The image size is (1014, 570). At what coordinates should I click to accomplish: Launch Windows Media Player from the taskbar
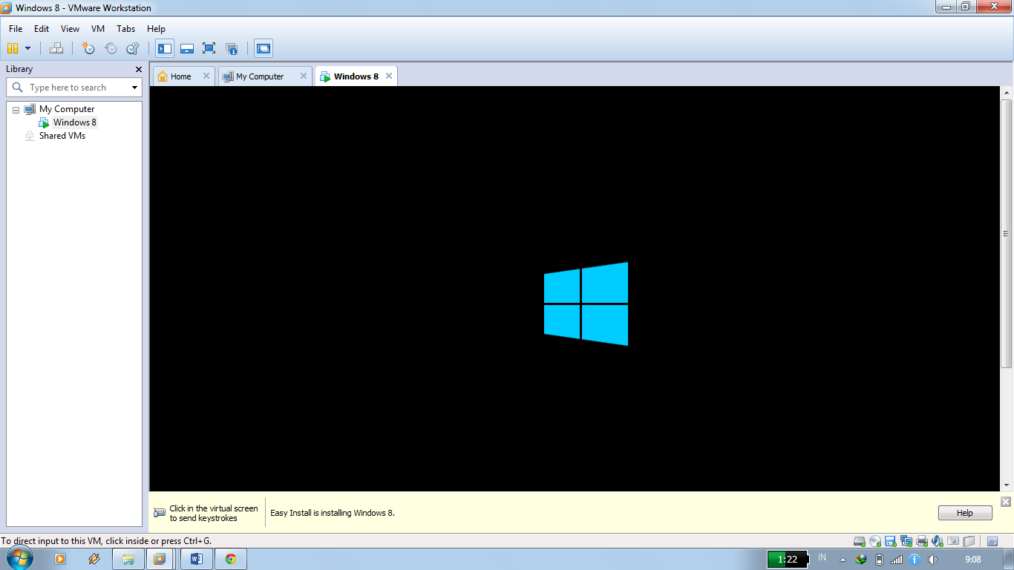60,559
